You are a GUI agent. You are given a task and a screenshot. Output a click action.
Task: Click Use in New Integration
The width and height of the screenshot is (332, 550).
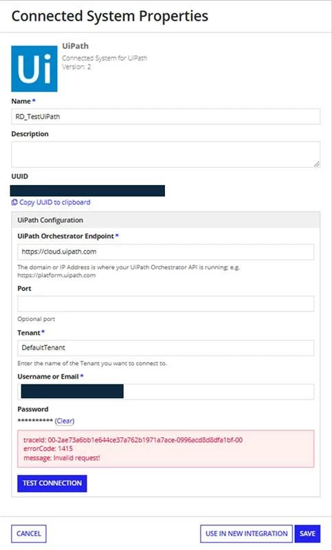[247, 533]
